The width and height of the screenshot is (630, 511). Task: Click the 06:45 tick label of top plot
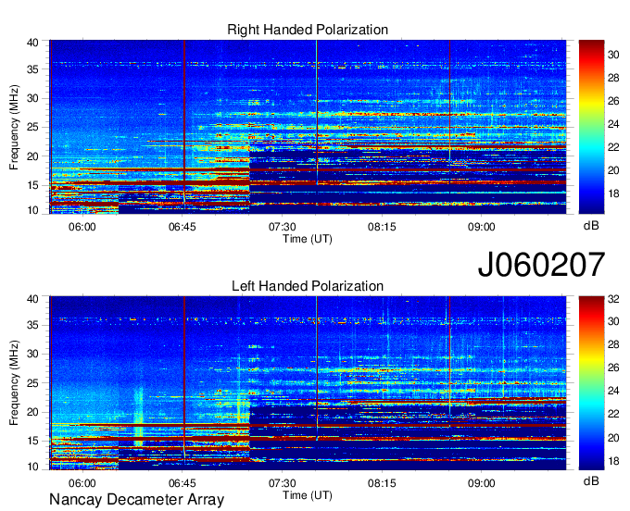[183, 227]
